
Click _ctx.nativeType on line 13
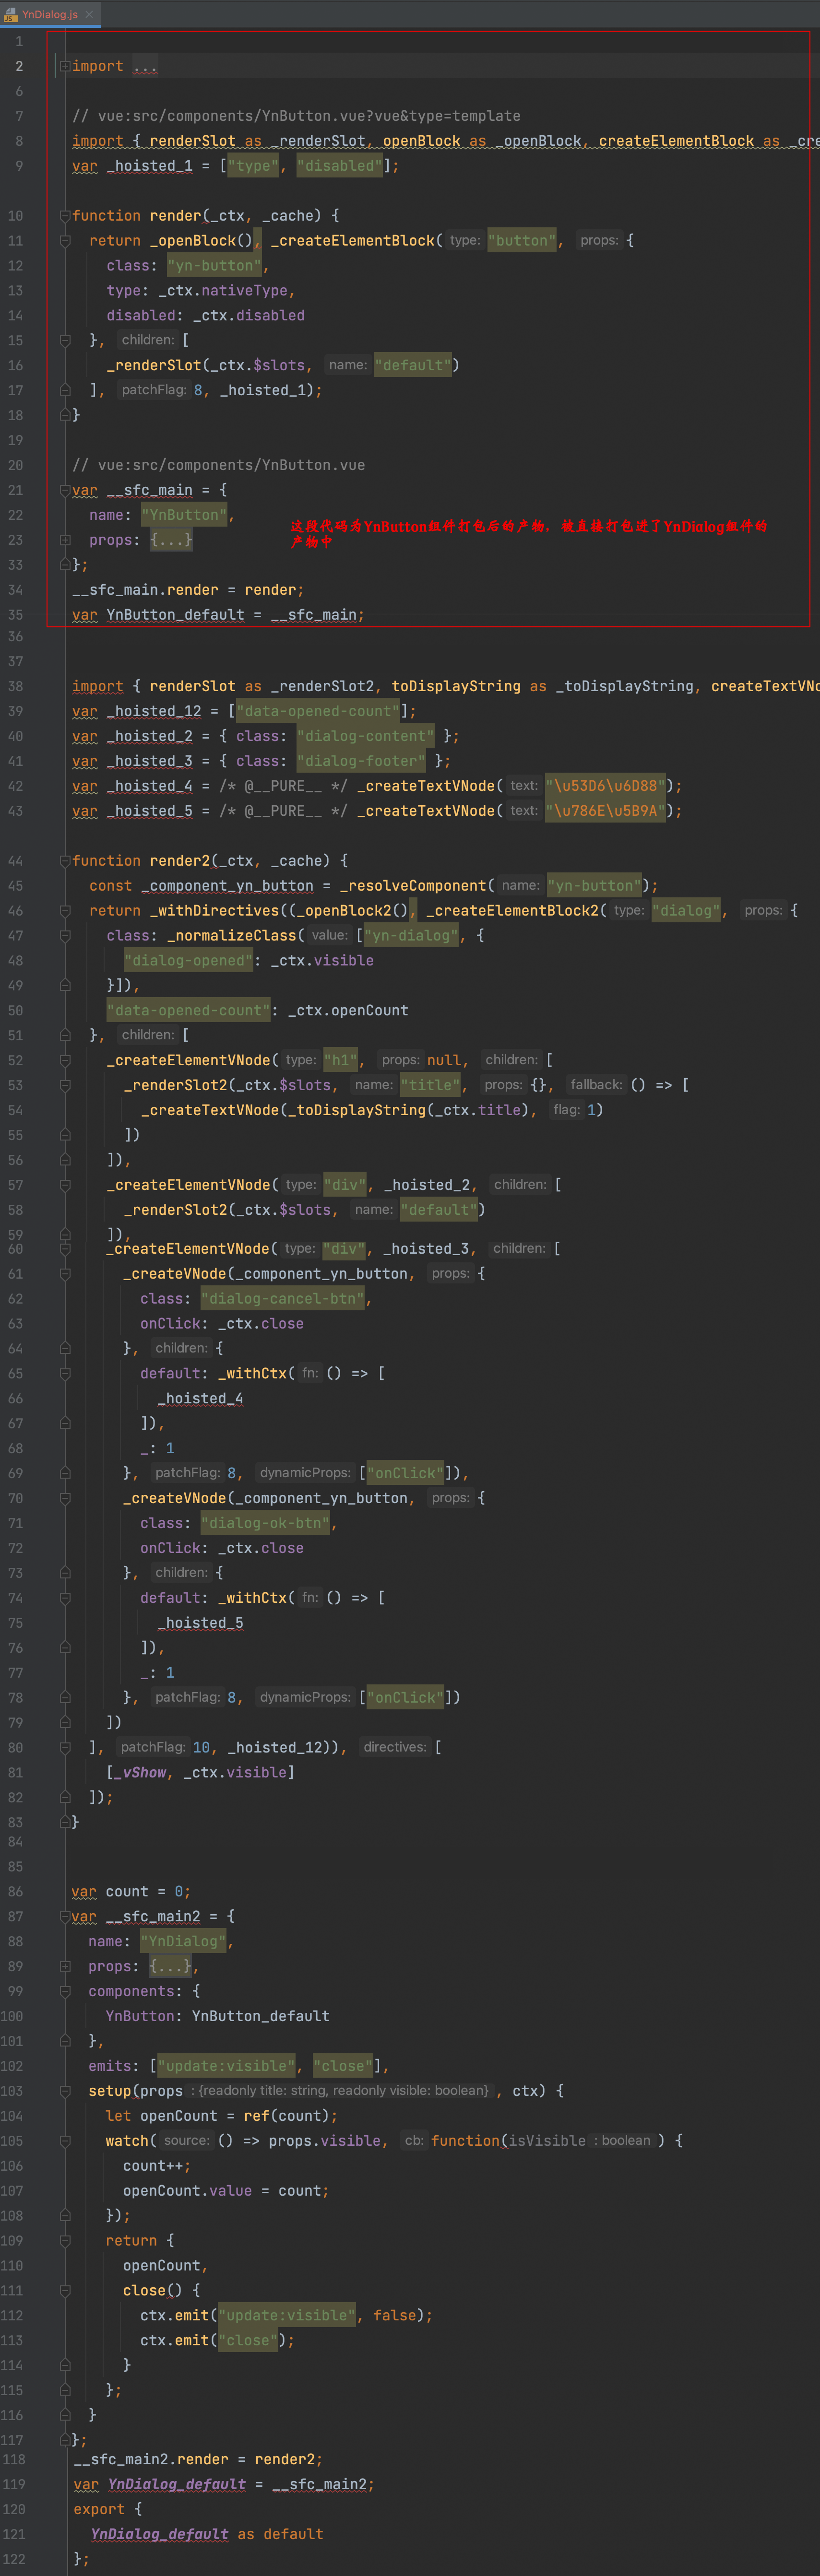[223, 291]
